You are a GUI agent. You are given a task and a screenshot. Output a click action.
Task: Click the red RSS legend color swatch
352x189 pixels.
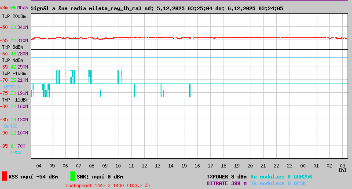[x=4, y=176]
